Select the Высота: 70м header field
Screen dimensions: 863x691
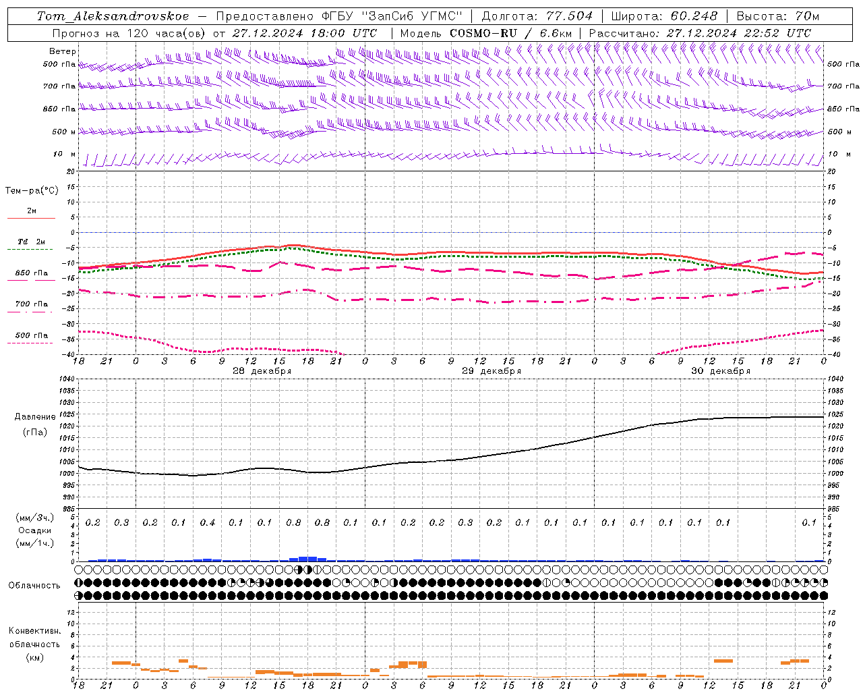[x=778, y=16]
